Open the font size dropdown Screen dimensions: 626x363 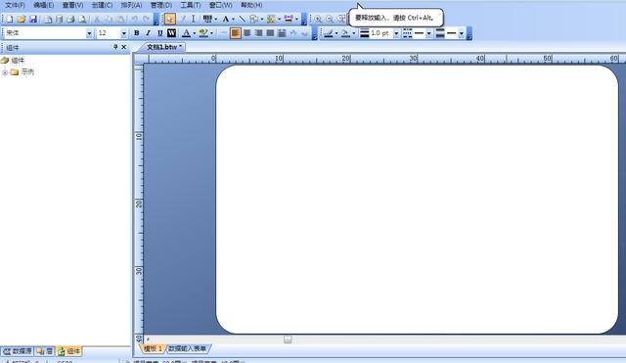tap(124, 33)
